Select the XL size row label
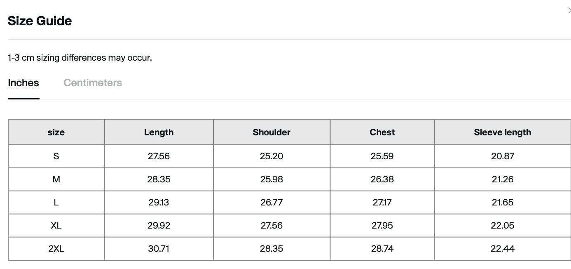This screenshot has width=571, height=269. pos(56,225)
